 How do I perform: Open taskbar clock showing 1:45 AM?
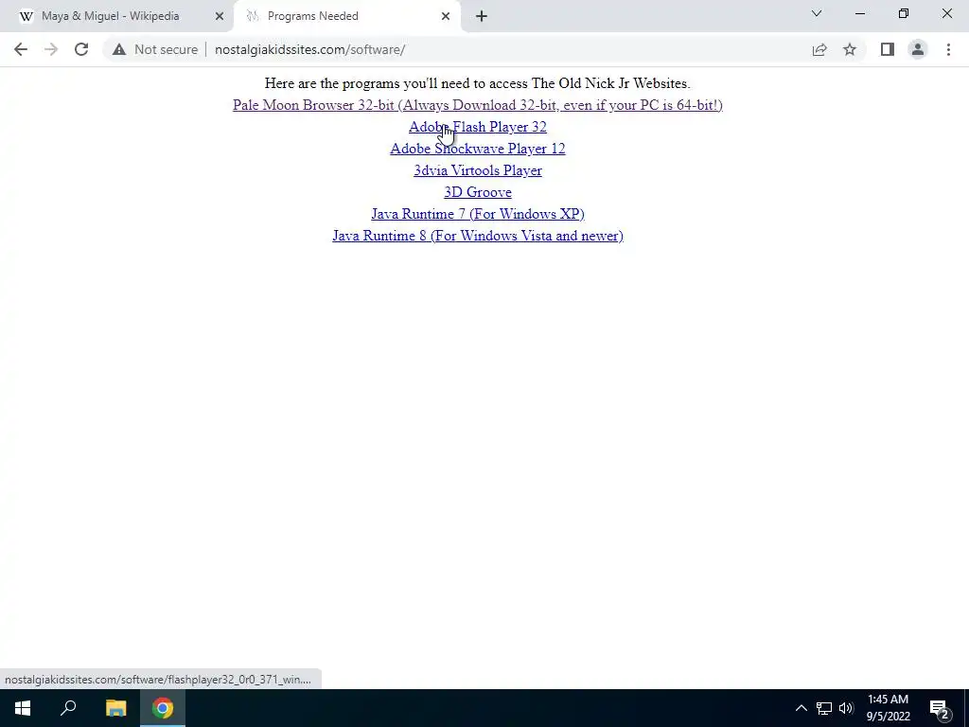click(x=888, y=708)
